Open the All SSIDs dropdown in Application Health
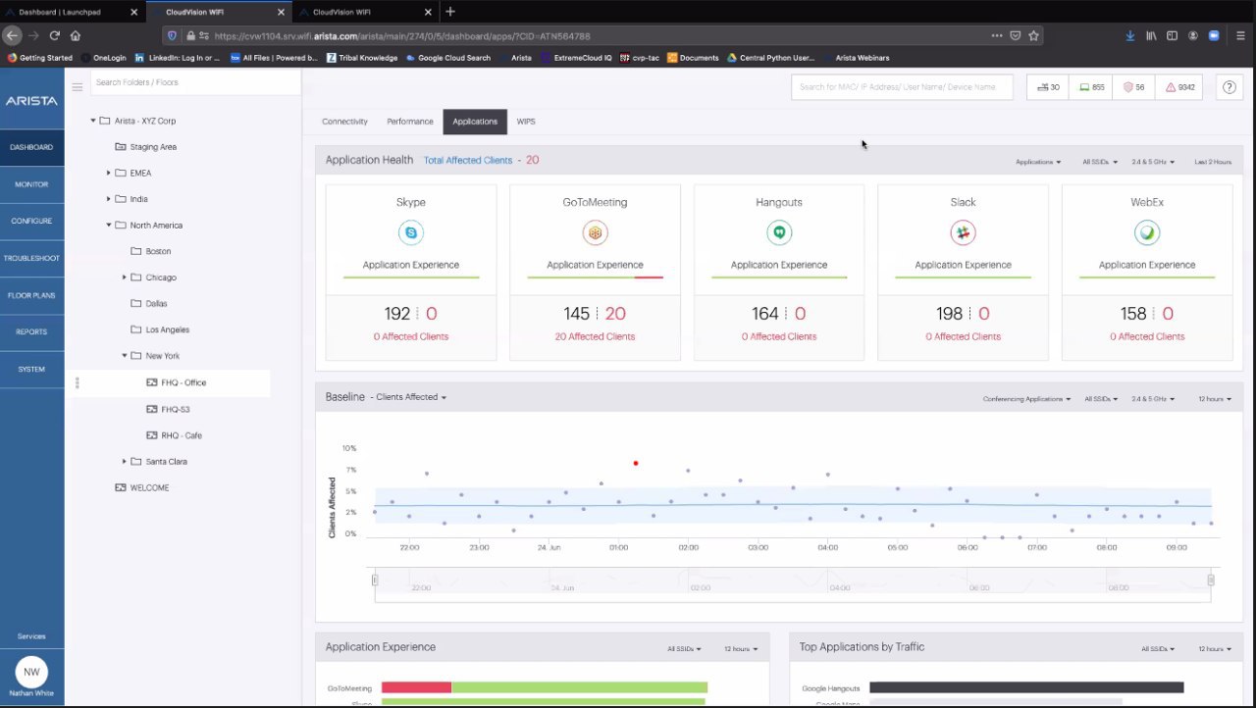Viewport: 1256px width, 708px height. (x=1100, y=162)
